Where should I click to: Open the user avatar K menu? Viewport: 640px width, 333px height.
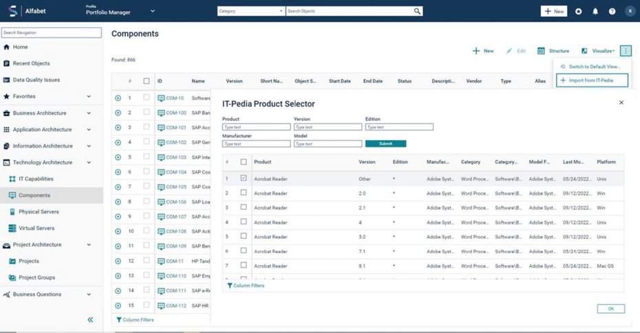tap(630, 12)
